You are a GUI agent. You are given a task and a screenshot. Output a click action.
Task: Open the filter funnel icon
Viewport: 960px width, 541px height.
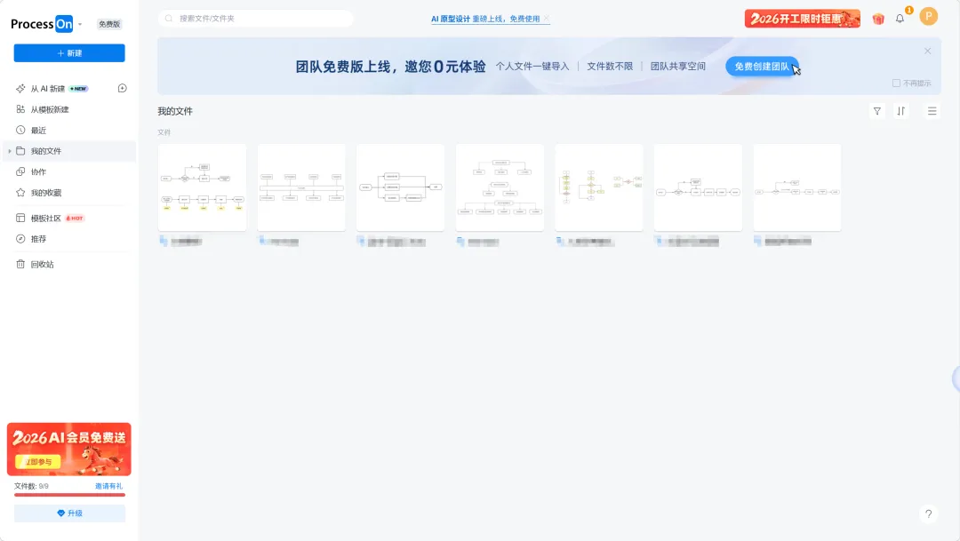click(x=877, y=111)
